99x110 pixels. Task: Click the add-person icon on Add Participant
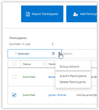coord(76,14)
